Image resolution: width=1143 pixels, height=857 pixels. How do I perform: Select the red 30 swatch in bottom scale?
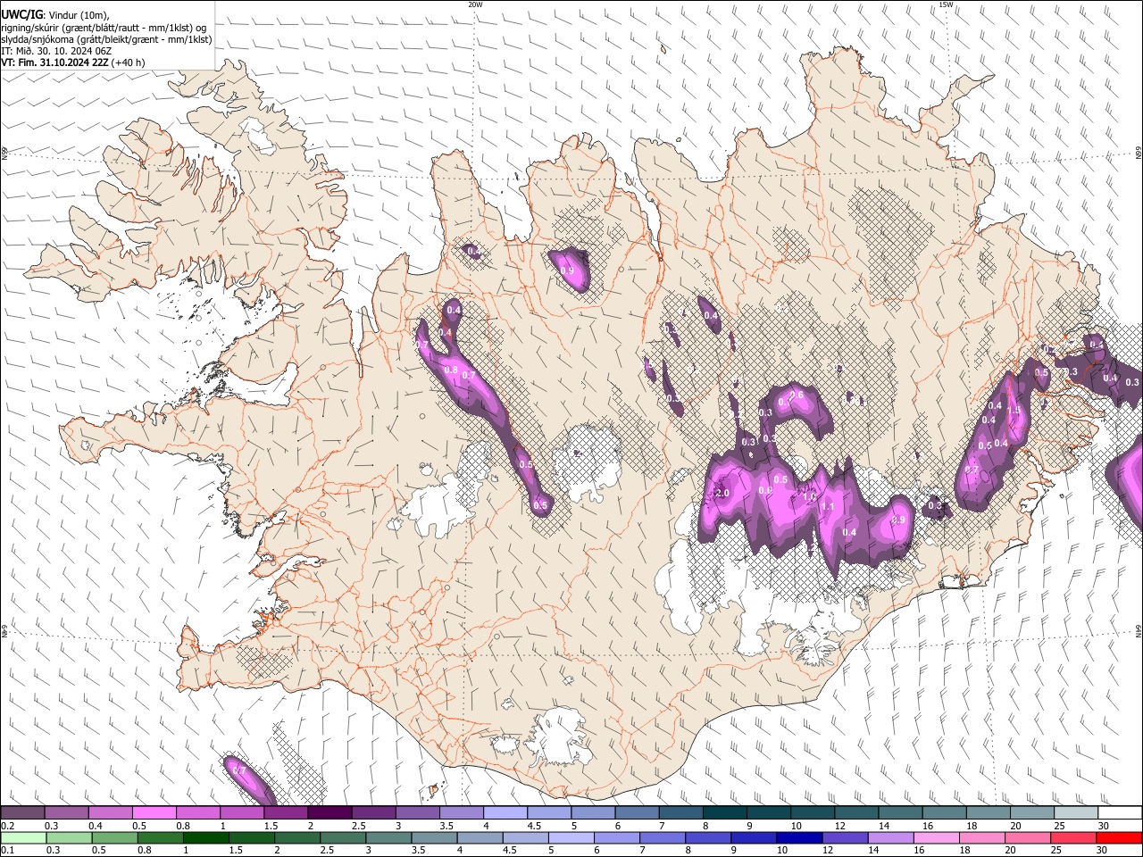point(1119,837)
